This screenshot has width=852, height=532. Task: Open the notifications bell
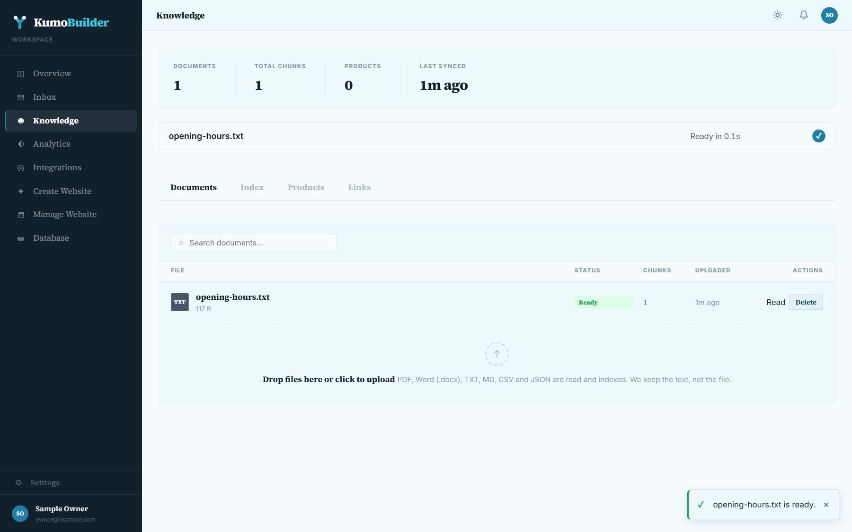804,15
